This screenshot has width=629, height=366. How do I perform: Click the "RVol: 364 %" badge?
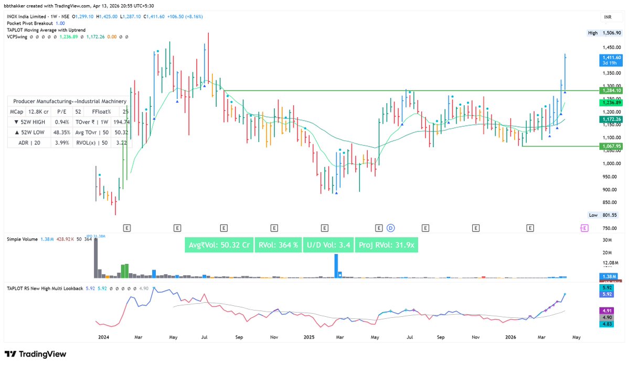point(278,245)
